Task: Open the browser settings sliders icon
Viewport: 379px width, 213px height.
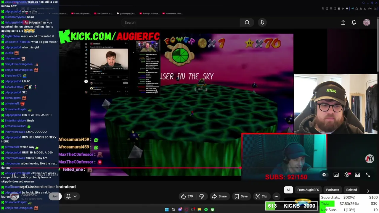Action: (375, 9)
